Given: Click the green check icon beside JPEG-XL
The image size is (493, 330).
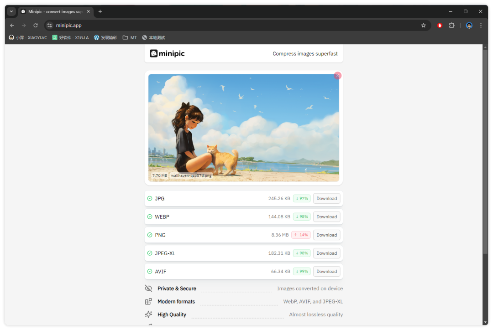Looking at the screenshot, I should coord(150,253).
